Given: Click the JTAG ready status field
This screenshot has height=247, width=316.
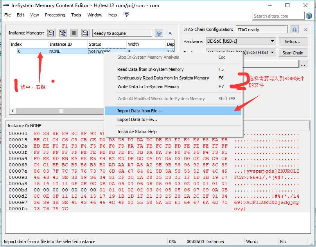Looking at the screenshot, I should [x=262, y=30].
